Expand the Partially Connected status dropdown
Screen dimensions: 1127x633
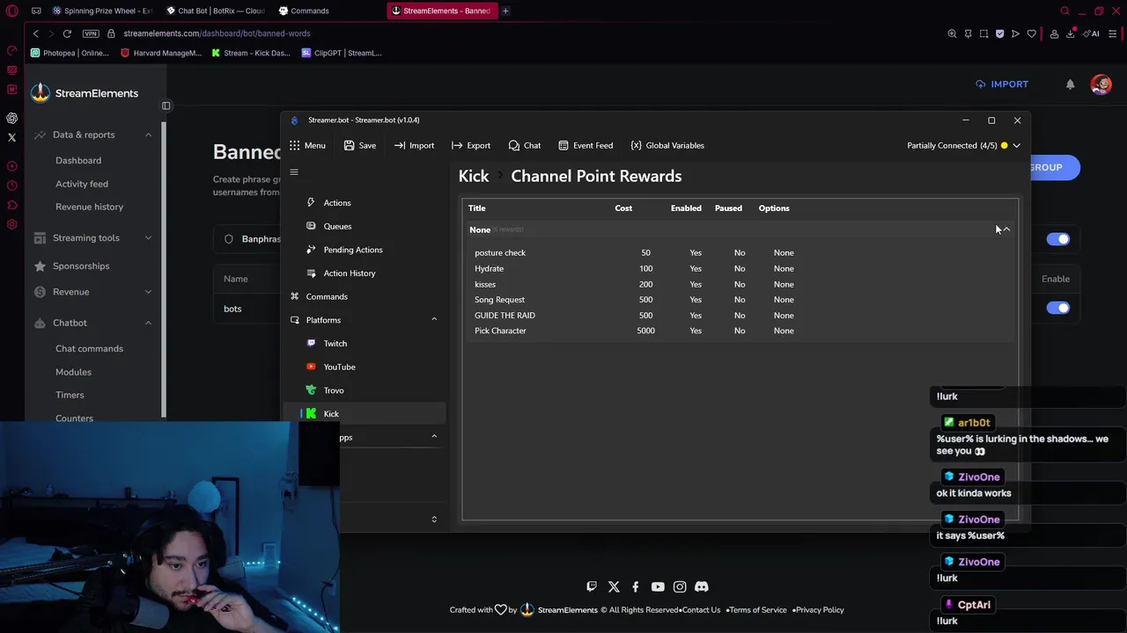coord(1016,145)
